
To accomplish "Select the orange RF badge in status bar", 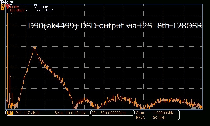I will (10, 113).
